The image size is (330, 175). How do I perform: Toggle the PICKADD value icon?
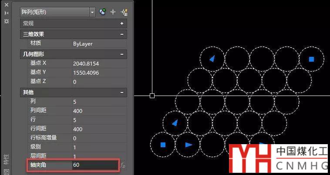point(103,12)
